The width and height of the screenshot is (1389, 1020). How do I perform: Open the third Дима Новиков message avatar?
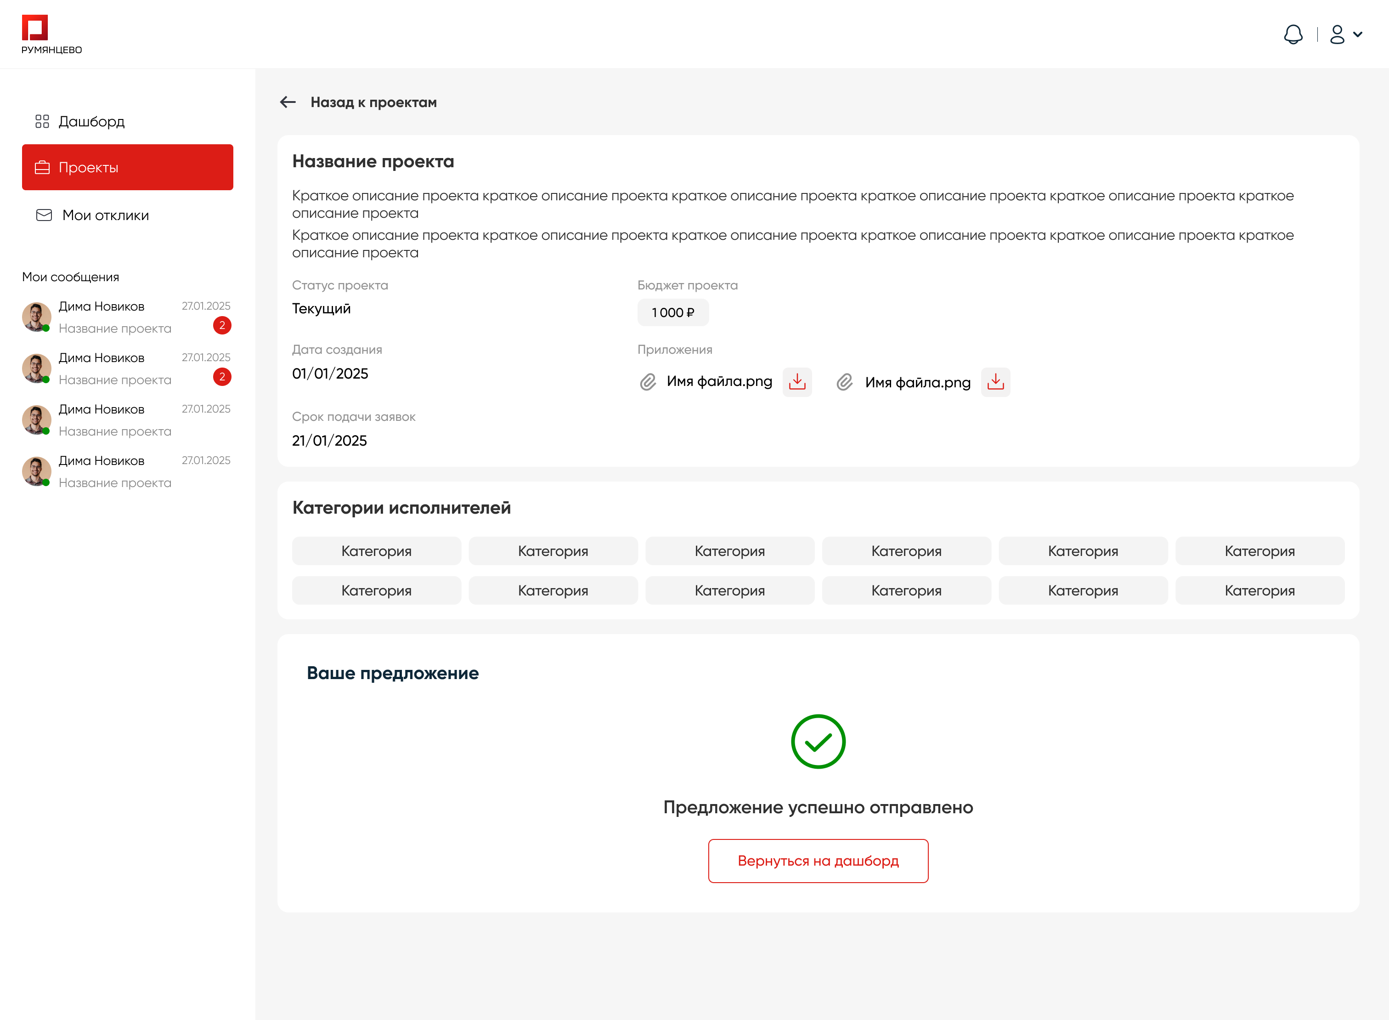pyautogui.click(x=36, y=420)
